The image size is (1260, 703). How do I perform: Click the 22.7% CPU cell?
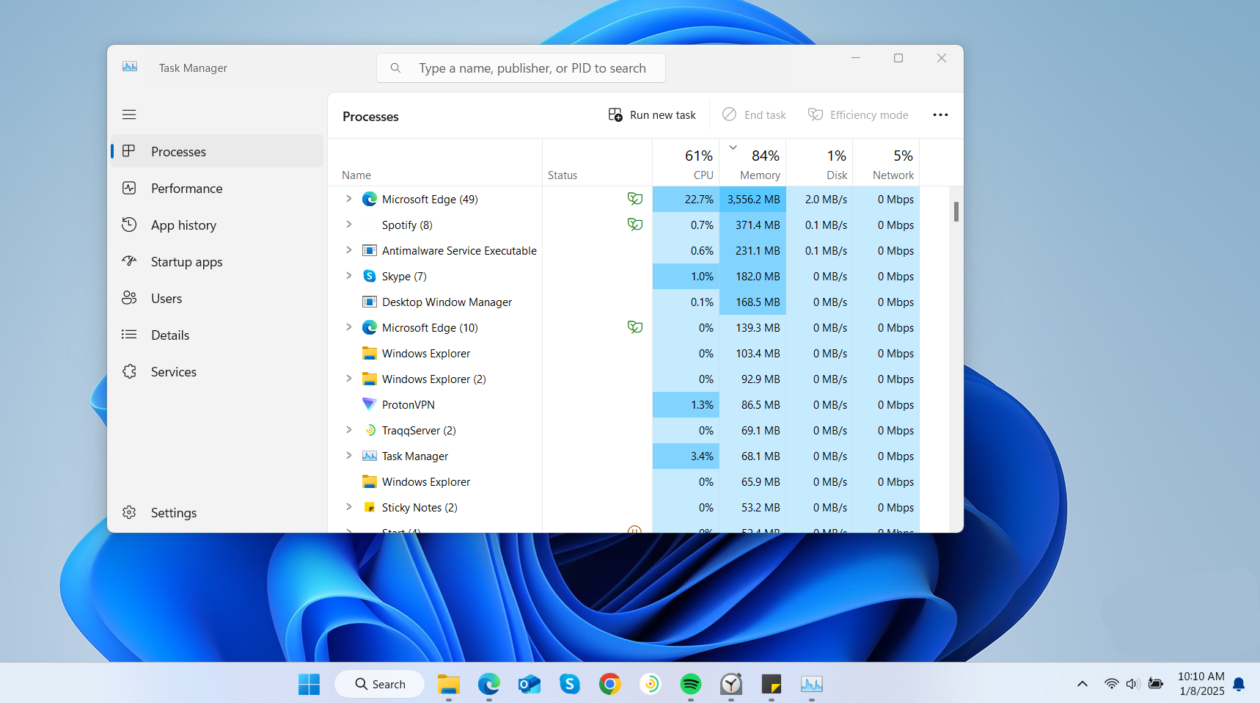click(686, 199)
